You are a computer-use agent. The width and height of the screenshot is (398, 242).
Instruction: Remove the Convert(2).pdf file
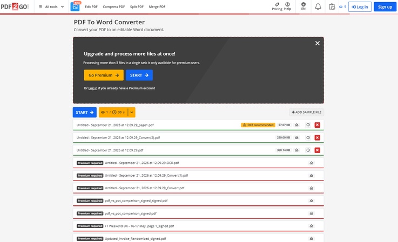click(x=318, y=137)
